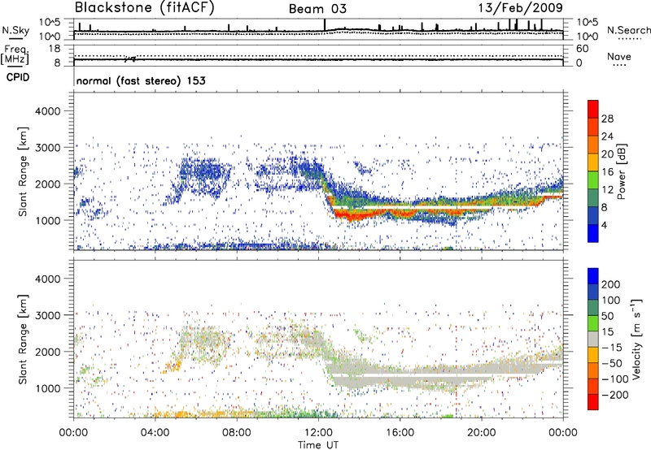Pick the red top segment of Power colorbar
The image size is (651, 450).
click(593, 110)
